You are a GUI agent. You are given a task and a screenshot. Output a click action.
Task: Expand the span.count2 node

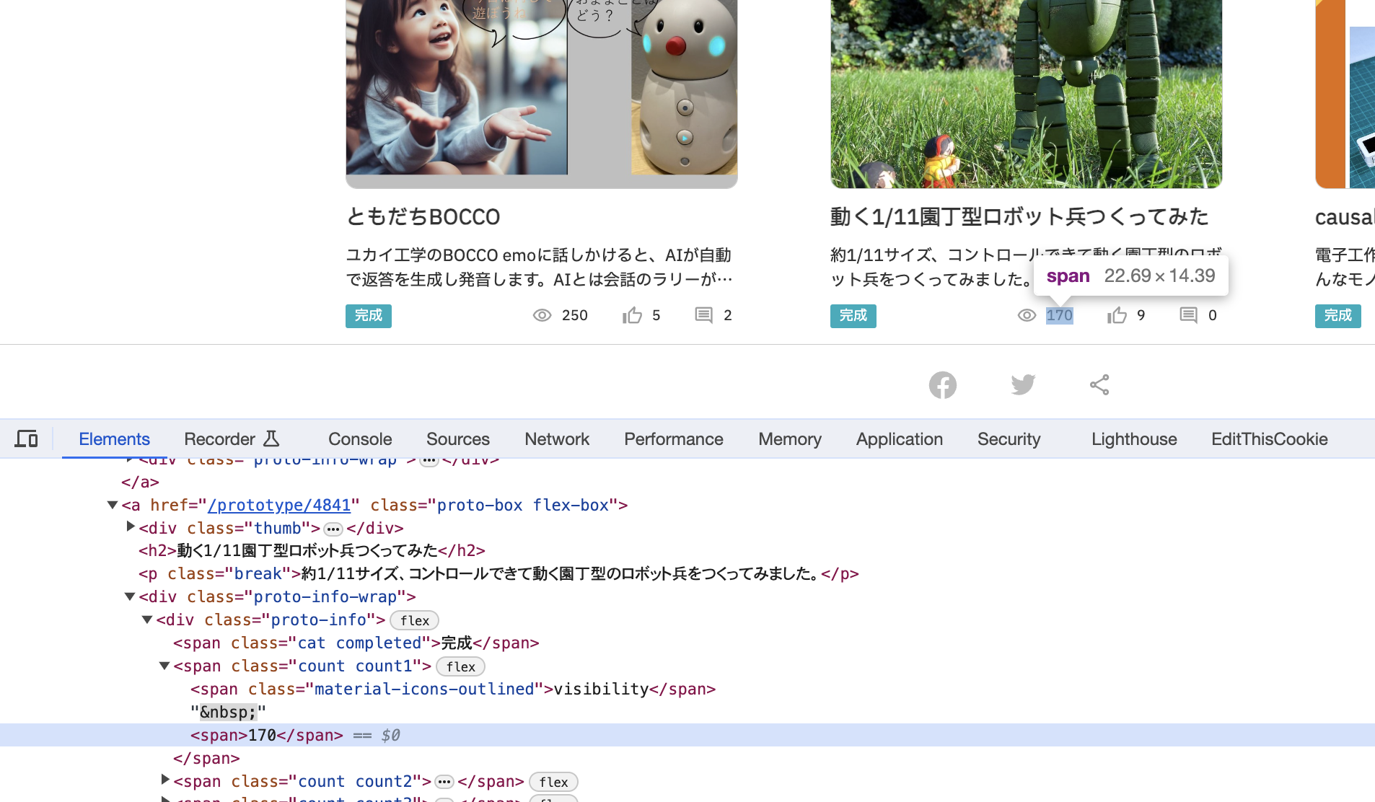(x=164, y=780)
